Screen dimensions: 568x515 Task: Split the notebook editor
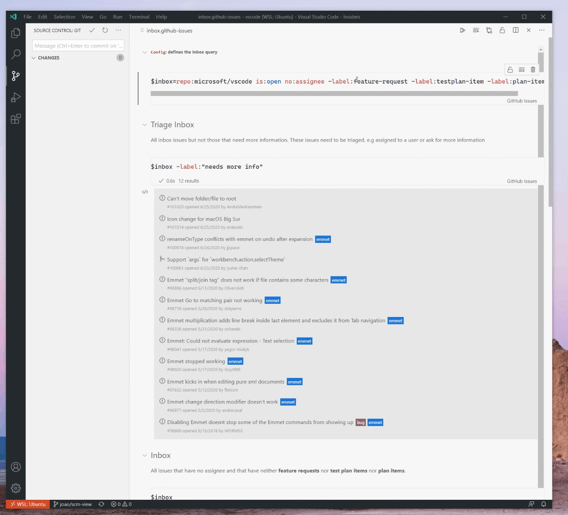(516, 30)
